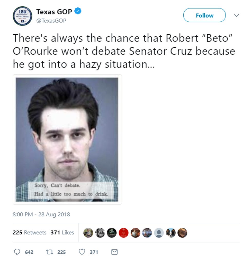View the 371 Likes list
The image size is (252, 261).
point(62,232)
